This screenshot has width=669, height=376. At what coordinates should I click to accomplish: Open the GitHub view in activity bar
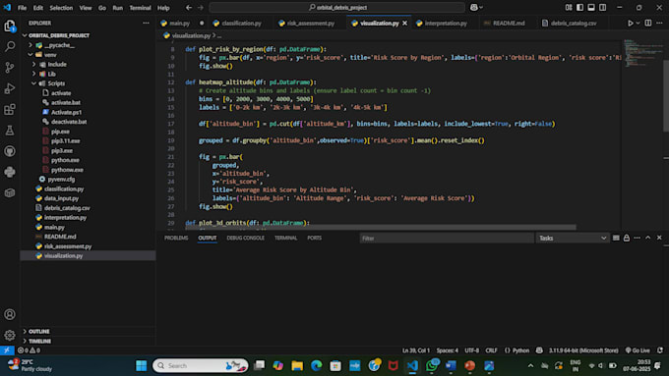pos(10,151)
